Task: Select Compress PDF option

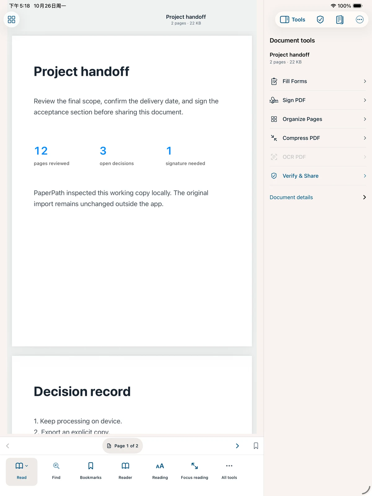Action: 318,138
